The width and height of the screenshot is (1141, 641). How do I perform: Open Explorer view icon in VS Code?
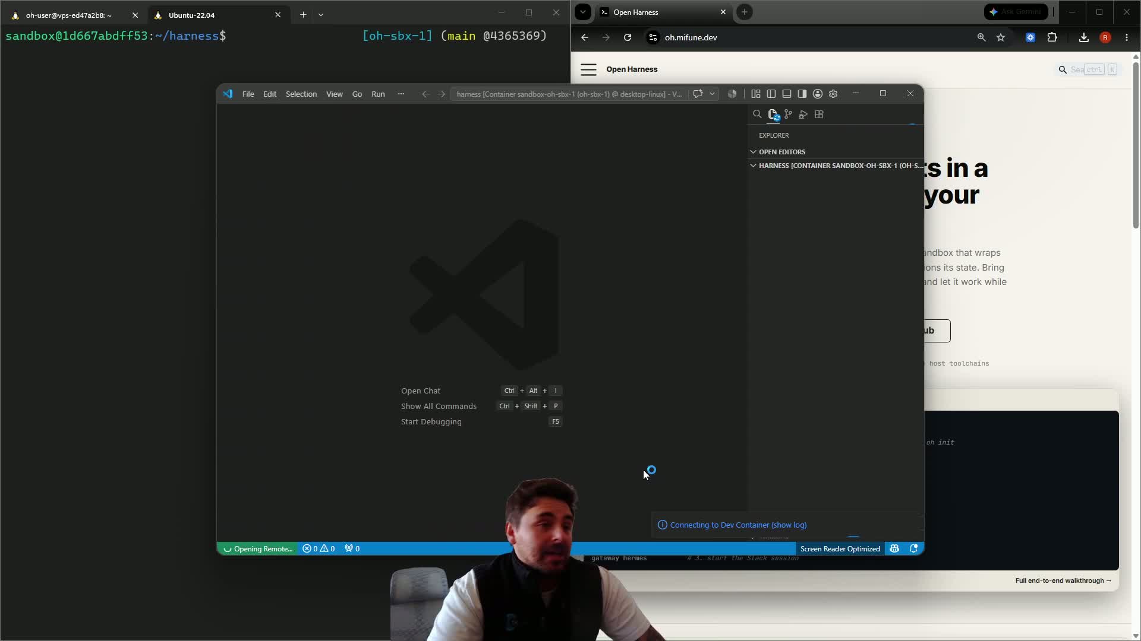tap(773, 115)
